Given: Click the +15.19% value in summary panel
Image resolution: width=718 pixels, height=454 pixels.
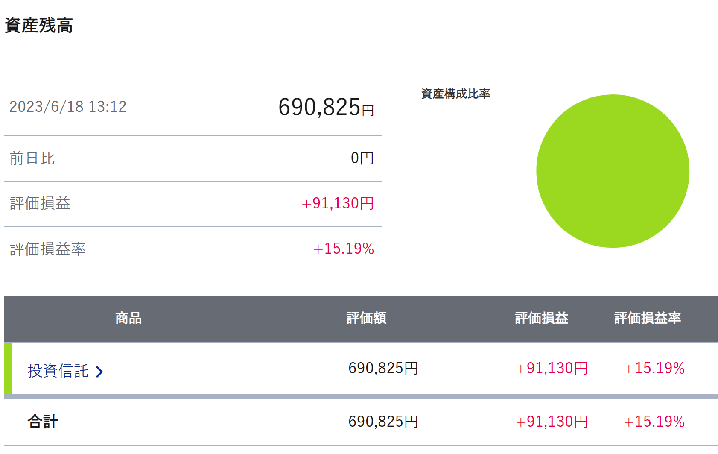Looking at the screenshot, I should pos(343,249).
